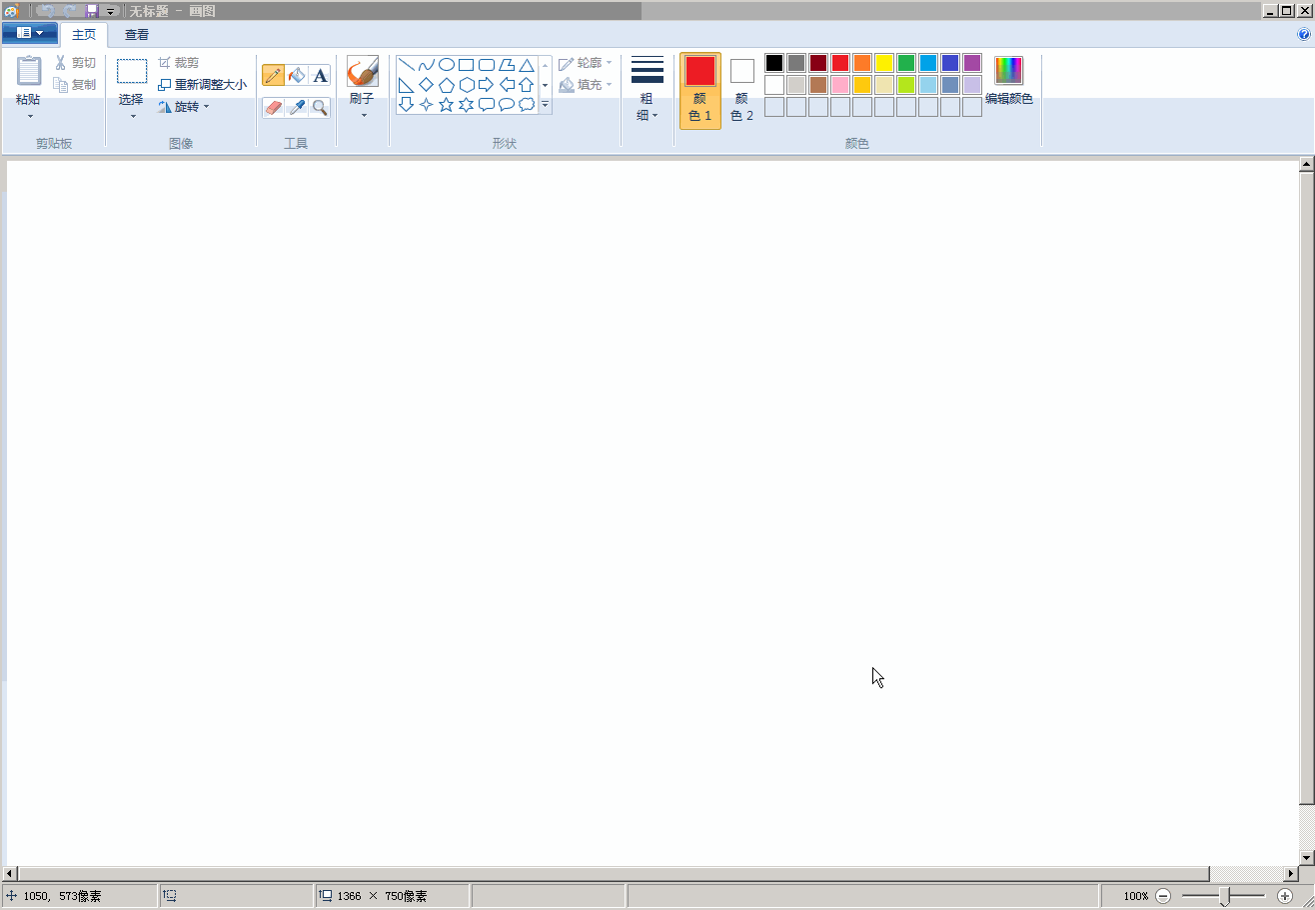Choose the Pentagon shape
1315x910 pixels.
tap(447, 85)
